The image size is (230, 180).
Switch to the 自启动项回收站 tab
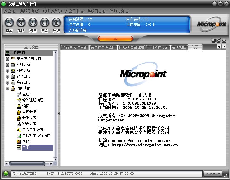tap(132, 47)
